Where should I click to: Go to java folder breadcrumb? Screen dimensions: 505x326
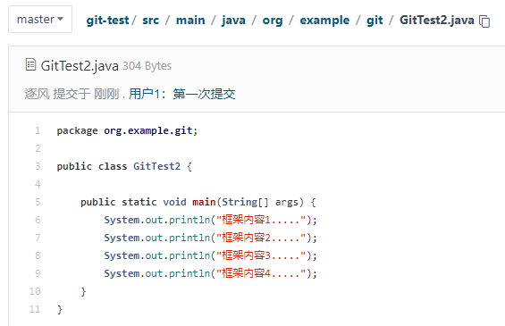pos(233,21)
